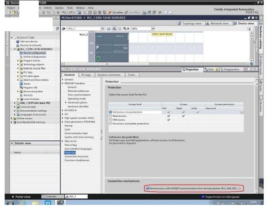Select Online & diagnostics in project tree
This screenshot has width=272, height=206.
[35, 57]
